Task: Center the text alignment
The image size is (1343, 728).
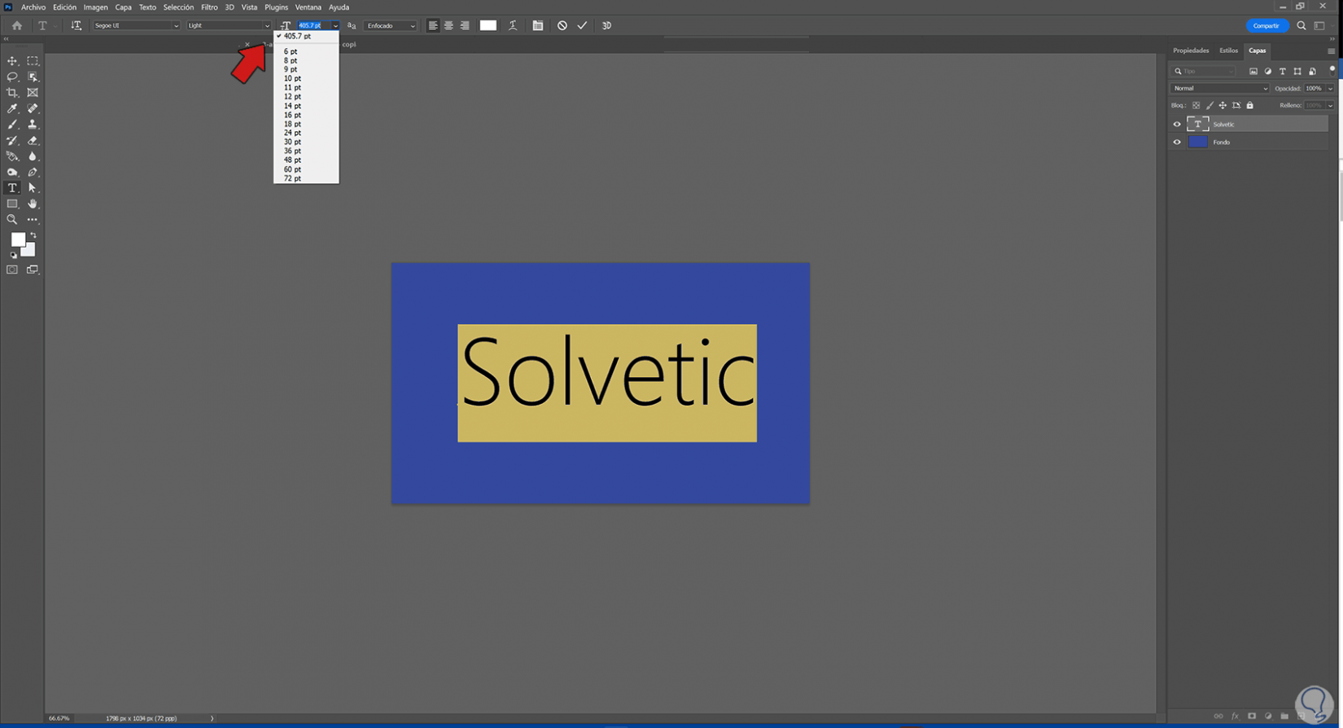Action: [x=448, y=25]
